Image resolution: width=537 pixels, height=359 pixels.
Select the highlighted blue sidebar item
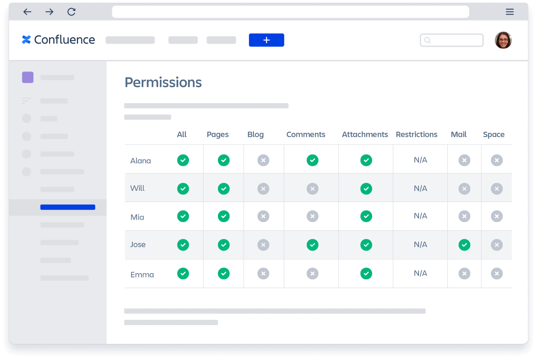[x=68, y=207]
